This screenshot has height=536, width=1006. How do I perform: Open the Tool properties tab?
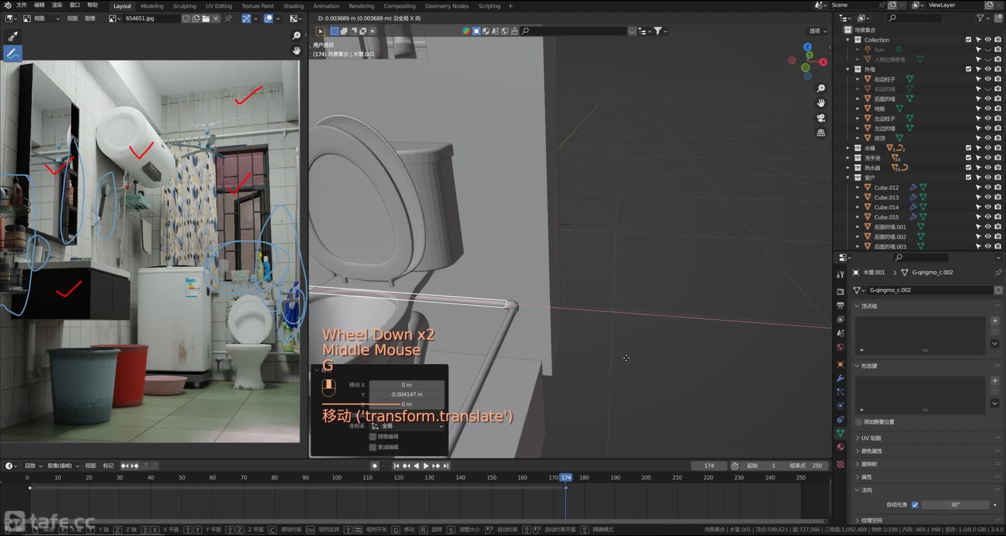pyautogui.click(x=841, y=274)
